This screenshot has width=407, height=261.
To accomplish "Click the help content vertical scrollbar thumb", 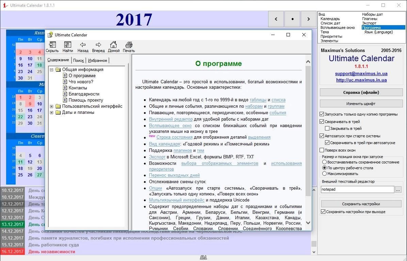I will [308, 131].
